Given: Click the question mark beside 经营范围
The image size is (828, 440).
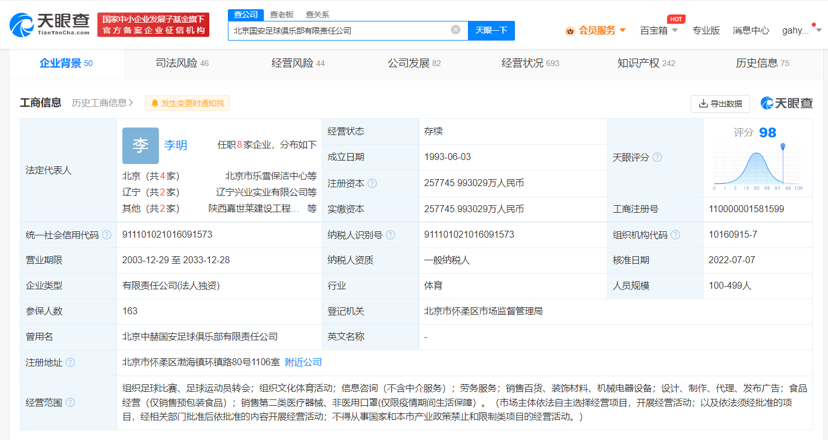Looking at the screenshot, I should (70, 402).
